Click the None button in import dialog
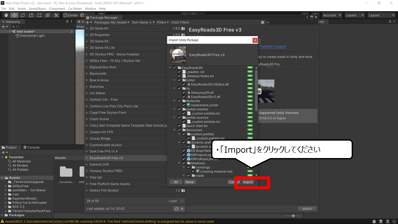Screen dimensions: 398x224 click(189, 182)
